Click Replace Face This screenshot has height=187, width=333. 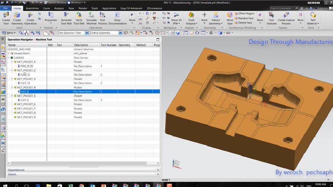tap(244, 18)
